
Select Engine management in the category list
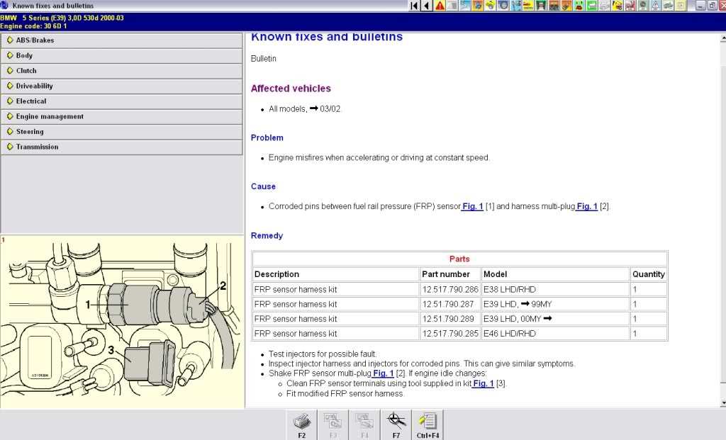pyautogui.click(x=50, y=116)
